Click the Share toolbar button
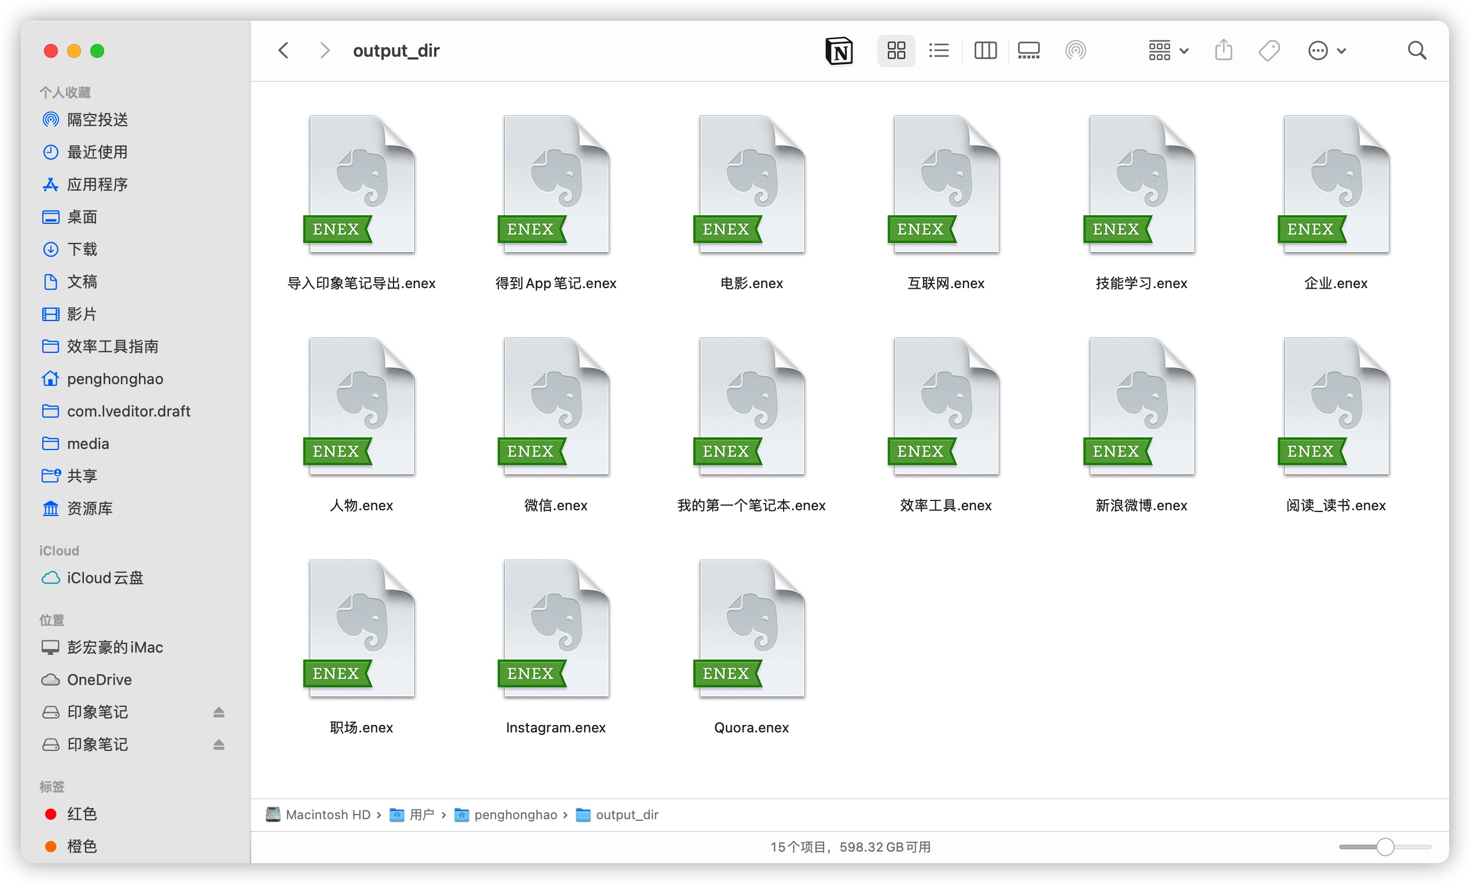Image resolution: width=1470 pixels, height=884 pixels. [1223, 51]
